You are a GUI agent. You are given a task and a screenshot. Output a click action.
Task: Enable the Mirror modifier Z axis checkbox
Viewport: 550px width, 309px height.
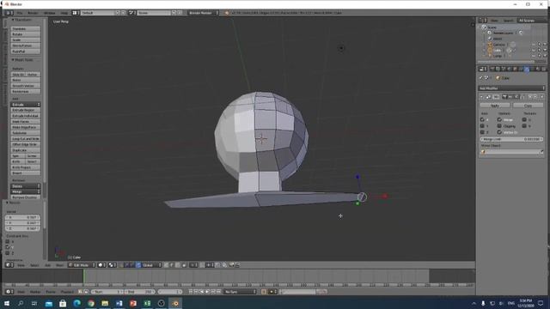click(x=482, y=132)
